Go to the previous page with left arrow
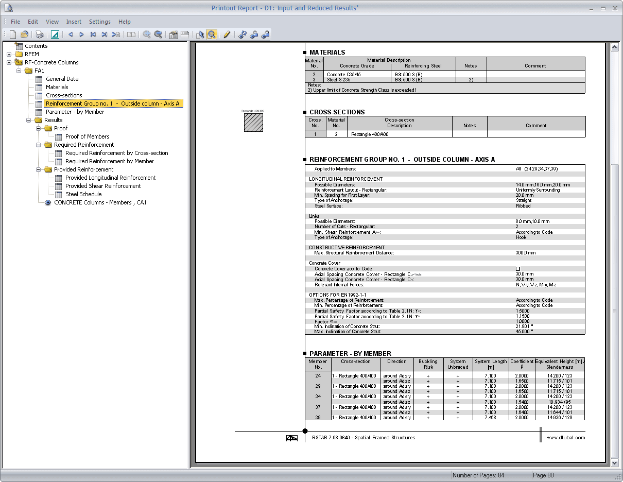The image size is (623, 482). point(71,35)
